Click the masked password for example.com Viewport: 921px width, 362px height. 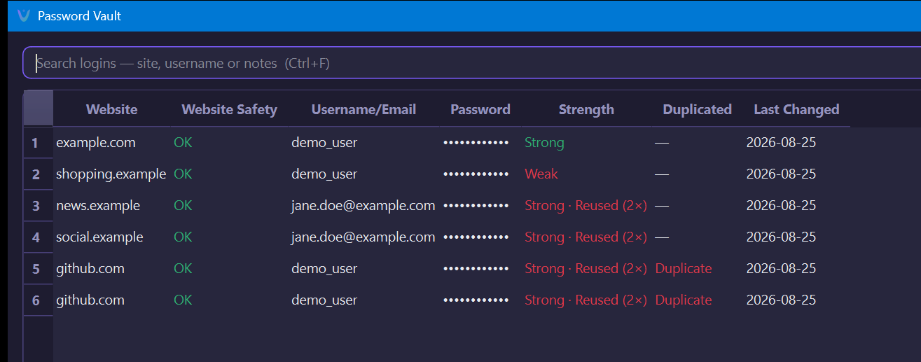[476, 143]
